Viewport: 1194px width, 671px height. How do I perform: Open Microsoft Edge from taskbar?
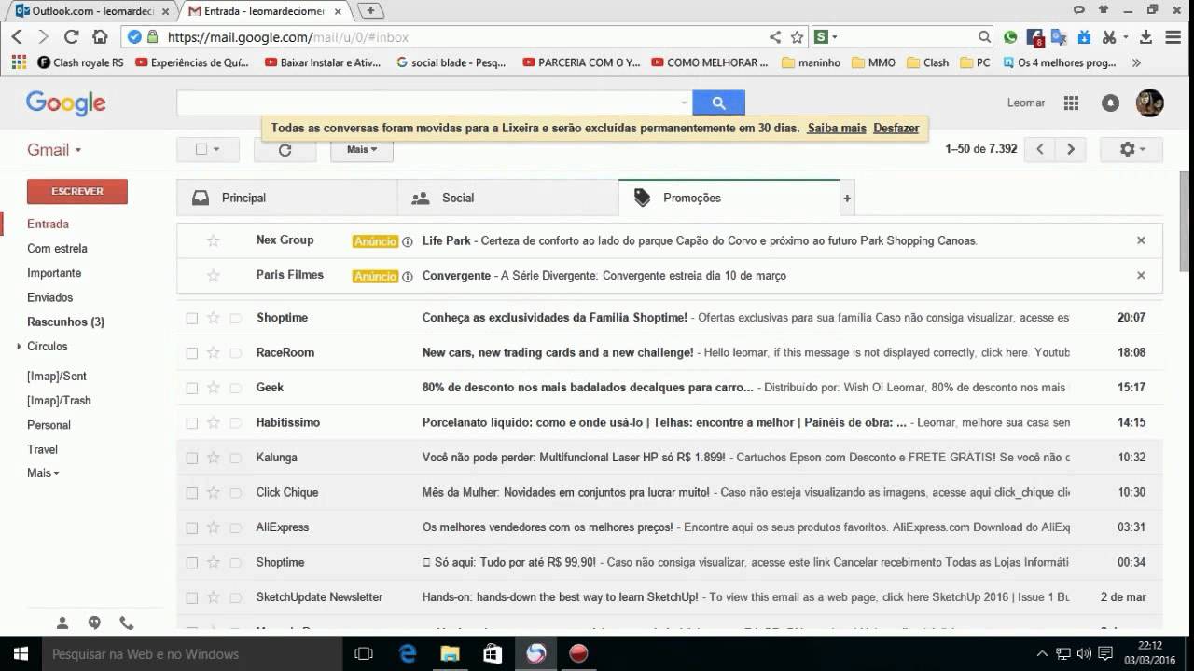point(408,653)
